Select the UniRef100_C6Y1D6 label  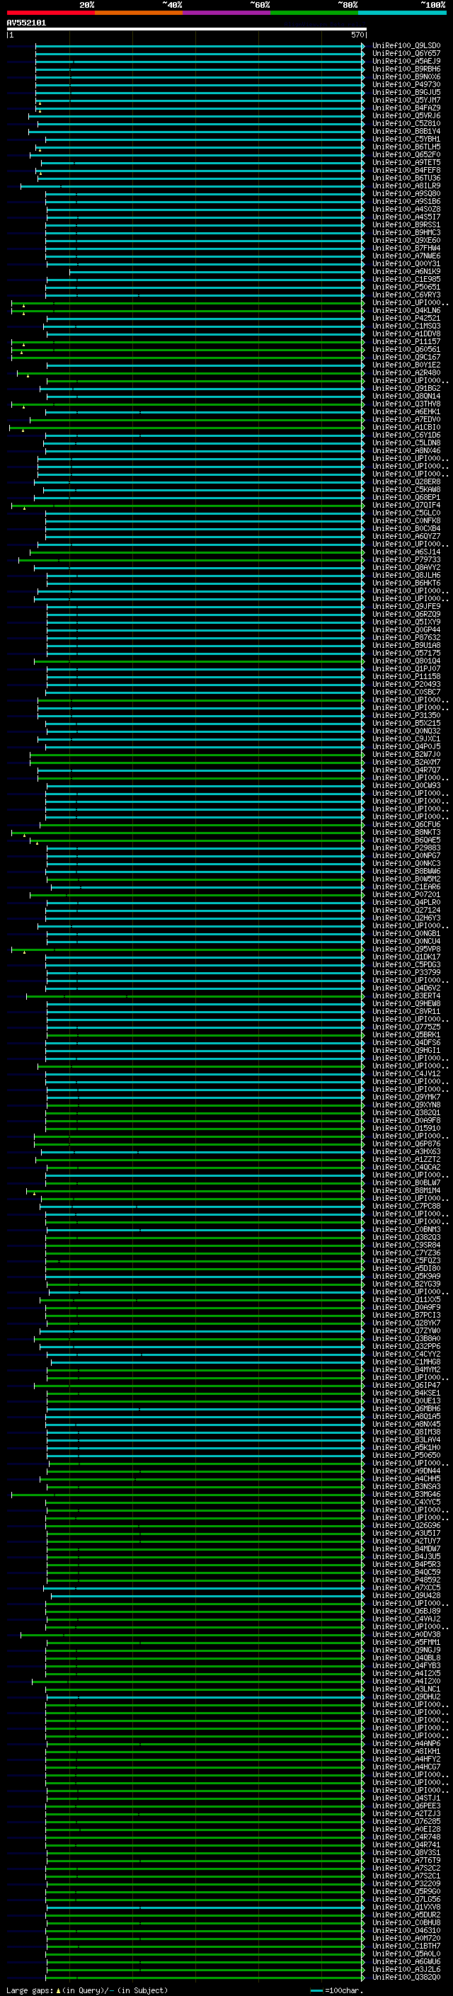pyautogui.click(x=406, y=435)
